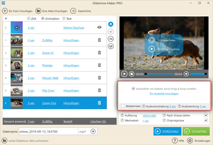Select the slide 3 dog thumbnail
Image resolution: width=213 pixels, height=145 pixels.
coord(17,65)
